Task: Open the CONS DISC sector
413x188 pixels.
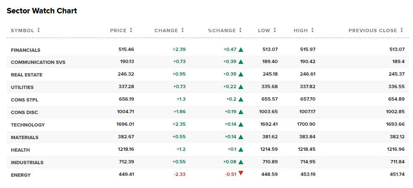Action: point(24,112)
